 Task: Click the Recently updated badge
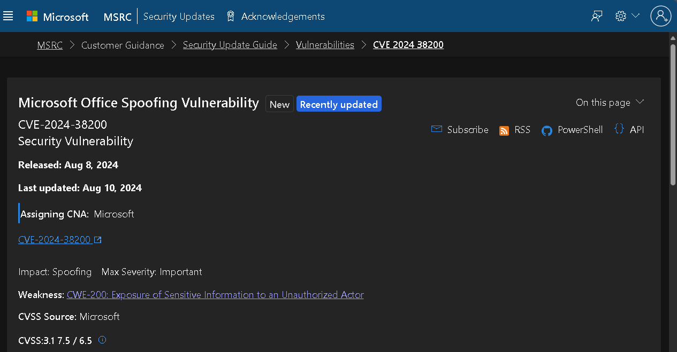click(339, 104)
